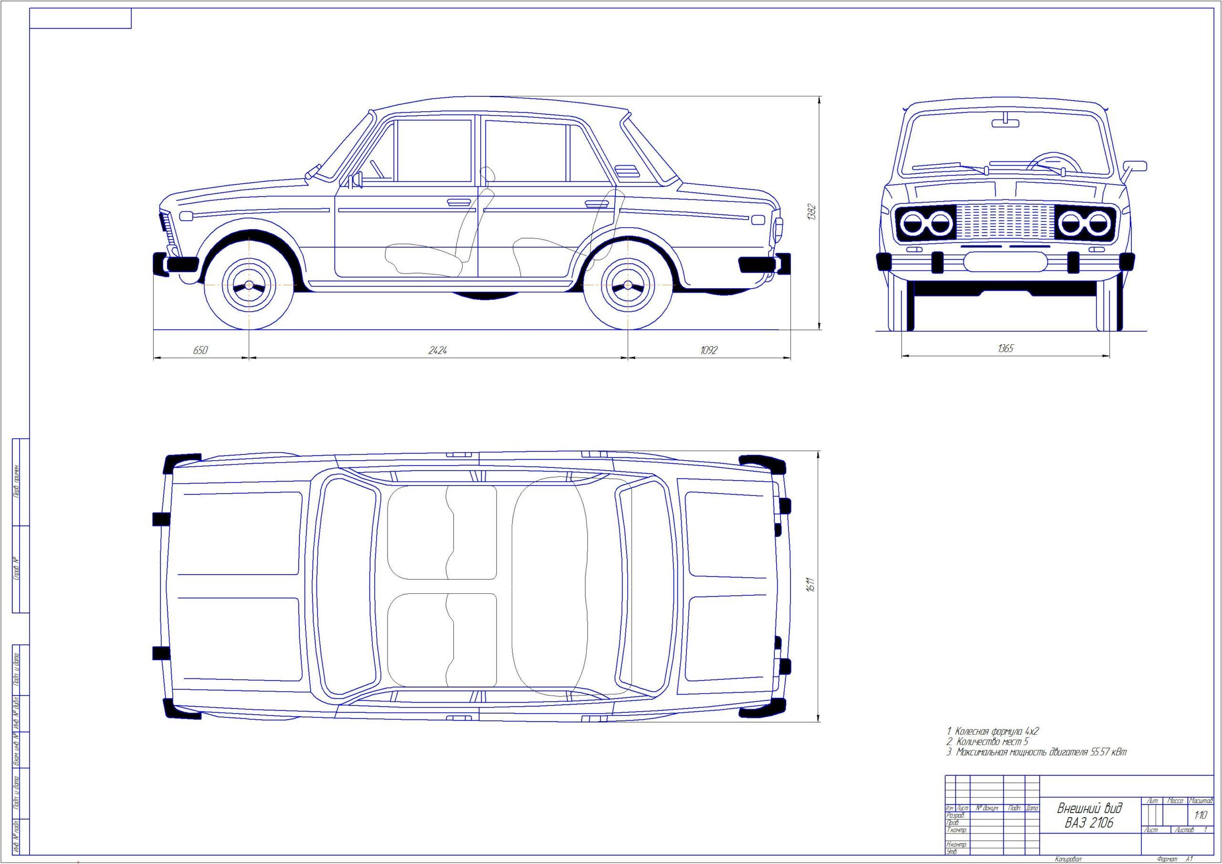Viewport: 1222px width, 864px height.
Task: Click the 'Формат A1' text
Action: coord(1174,860)
